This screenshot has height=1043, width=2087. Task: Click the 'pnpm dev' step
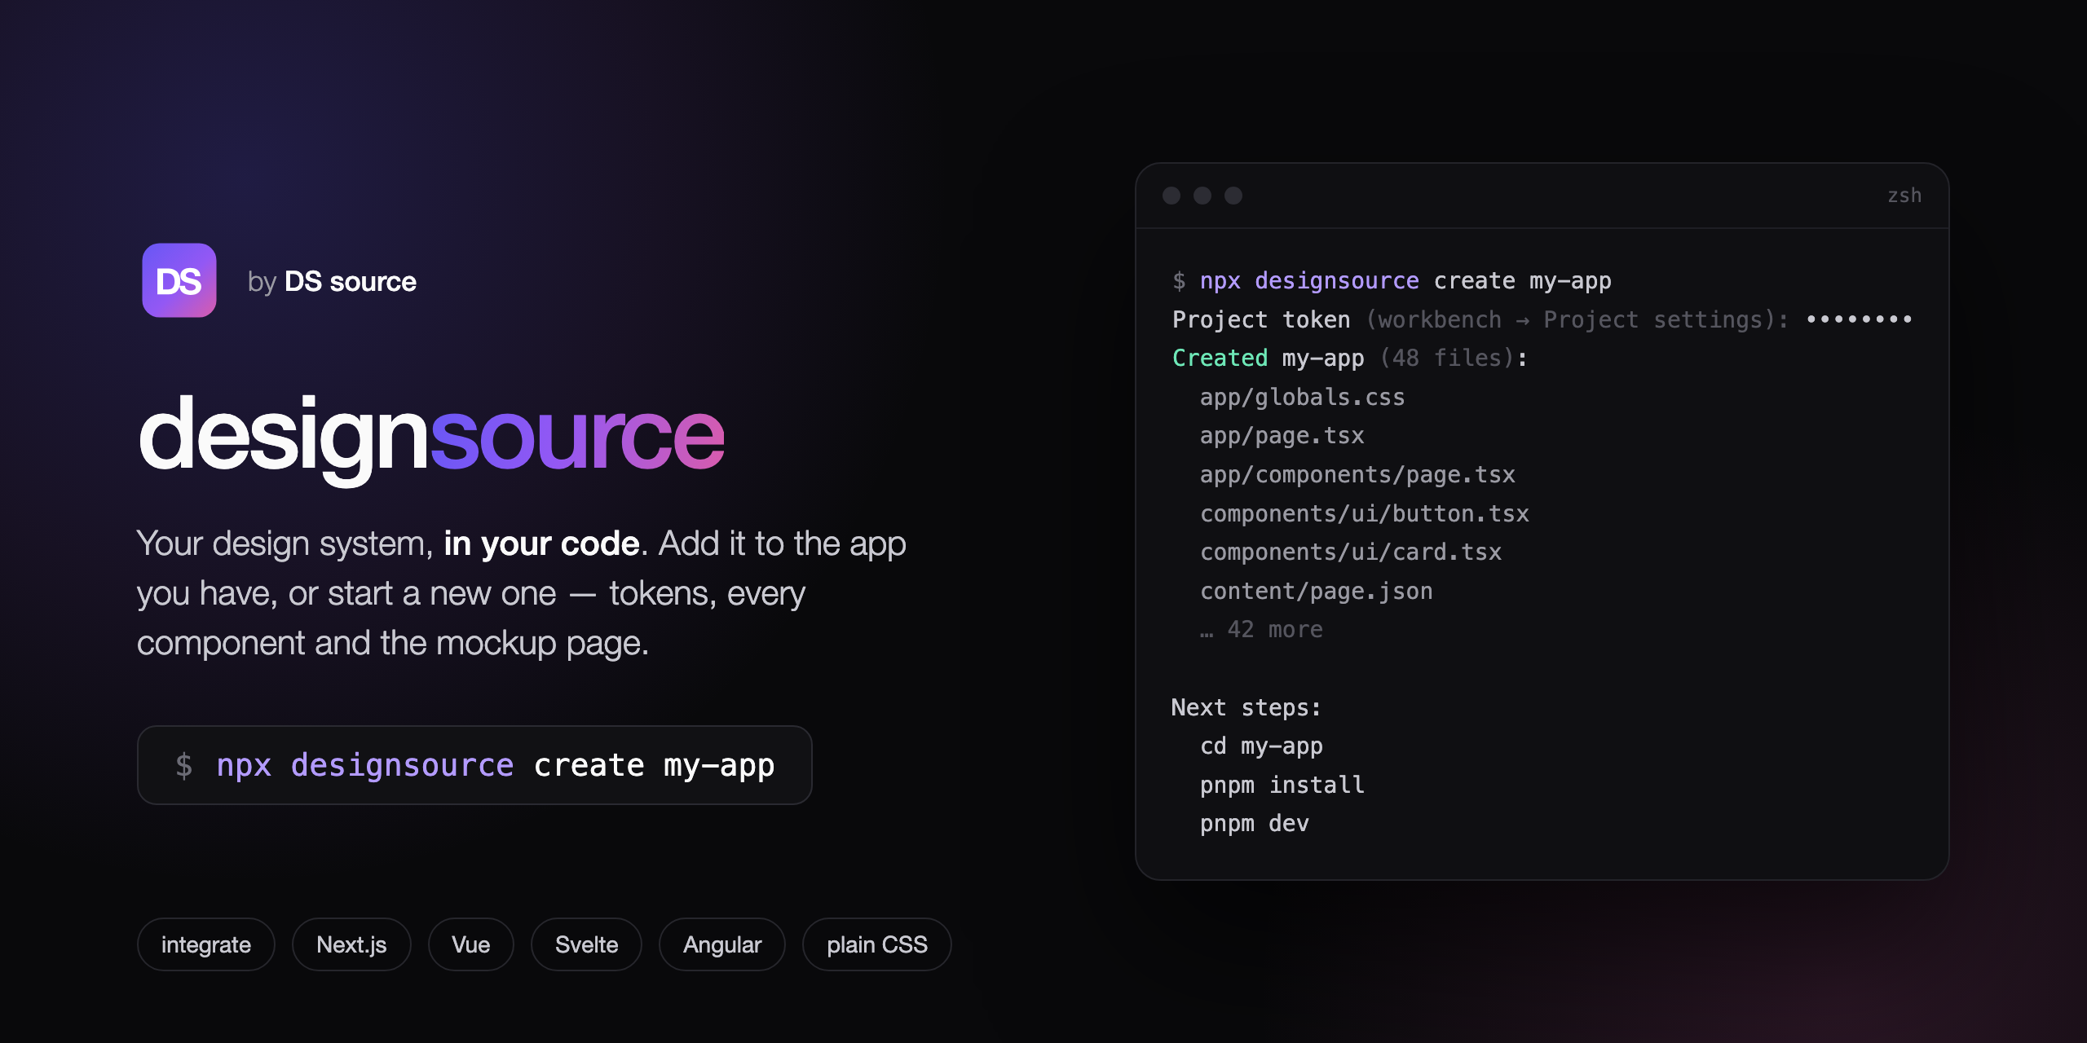[1254, 824]
